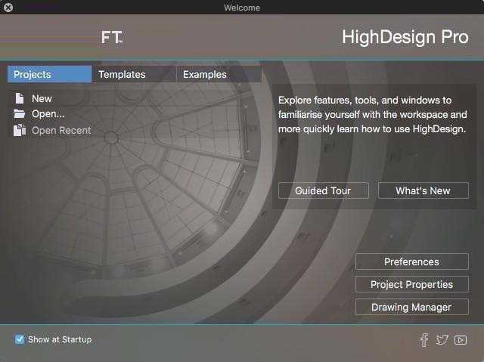Uncheck the Show at Startup checkbox
This screenshot has height=362, width=484.
20,339
